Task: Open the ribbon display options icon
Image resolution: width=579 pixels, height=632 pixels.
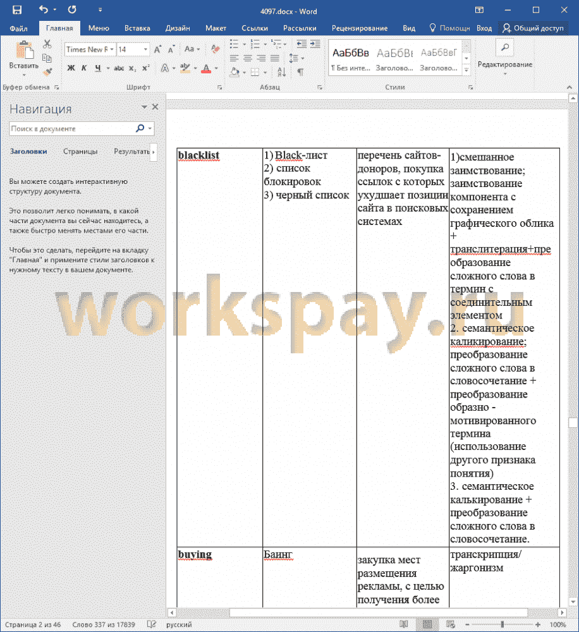Action: 479,9
